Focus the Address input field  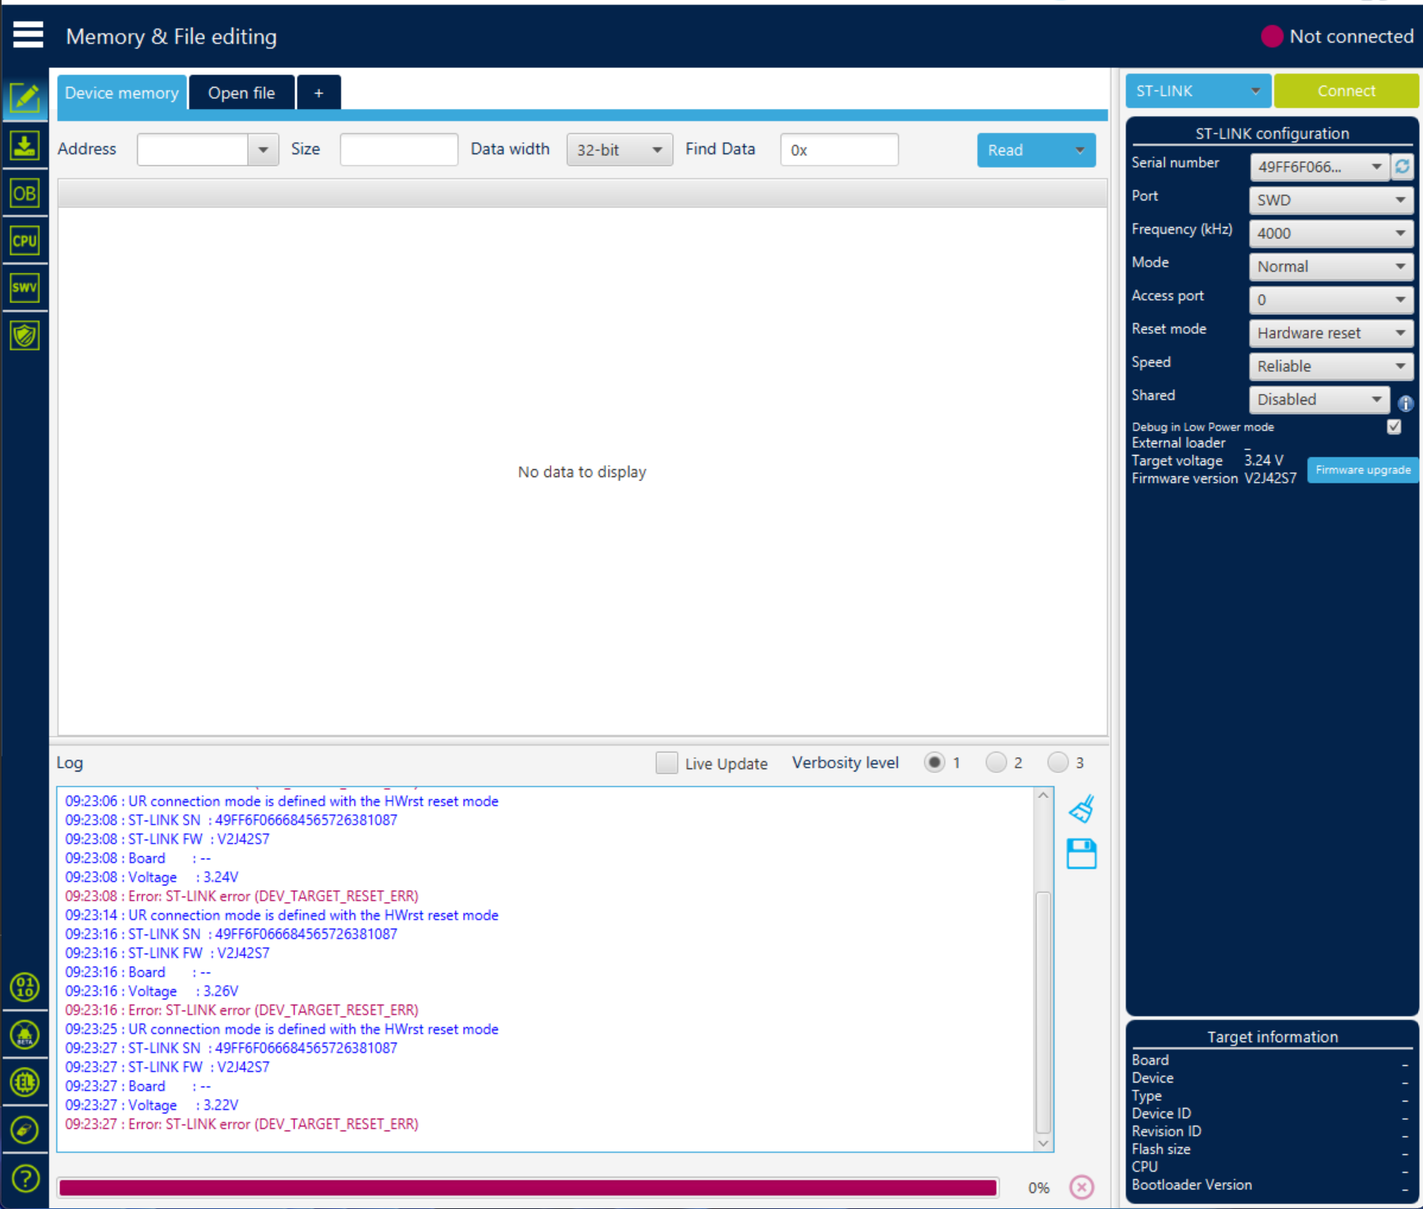point(193,150)
